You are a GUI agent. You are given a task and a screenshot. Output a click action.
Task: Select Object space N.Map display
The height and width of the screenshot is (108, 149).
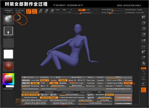[x=114, y=80]
